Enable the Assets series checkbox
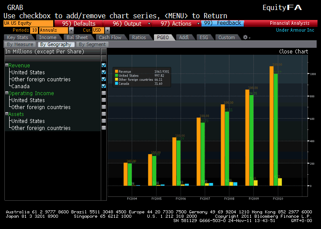 click(x=104, y=114)
